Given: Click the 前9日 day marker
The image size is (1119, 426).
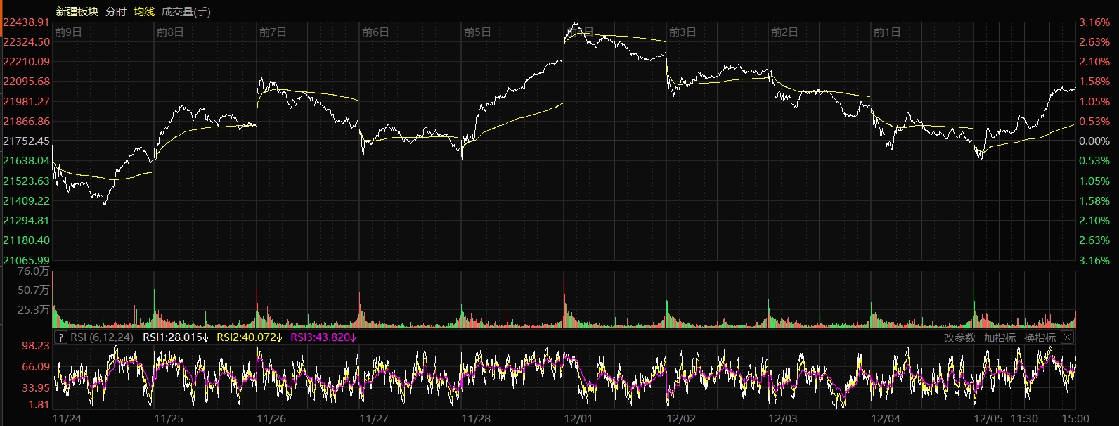Looking at the screenshot, I should pos(68,32).
